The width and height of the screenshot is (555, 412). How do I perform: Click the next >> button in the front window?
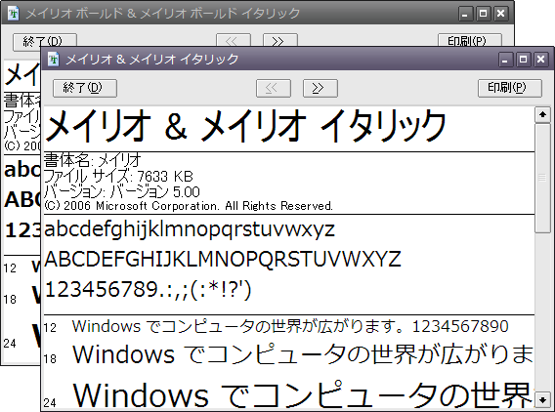tap(320, 88)
